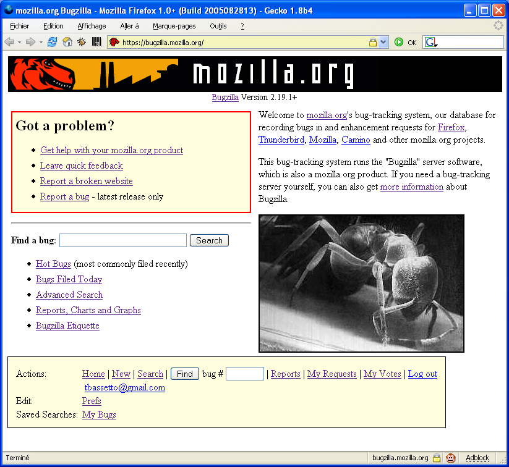Click the tbassetto@gmail.com link

click(125, 387)
